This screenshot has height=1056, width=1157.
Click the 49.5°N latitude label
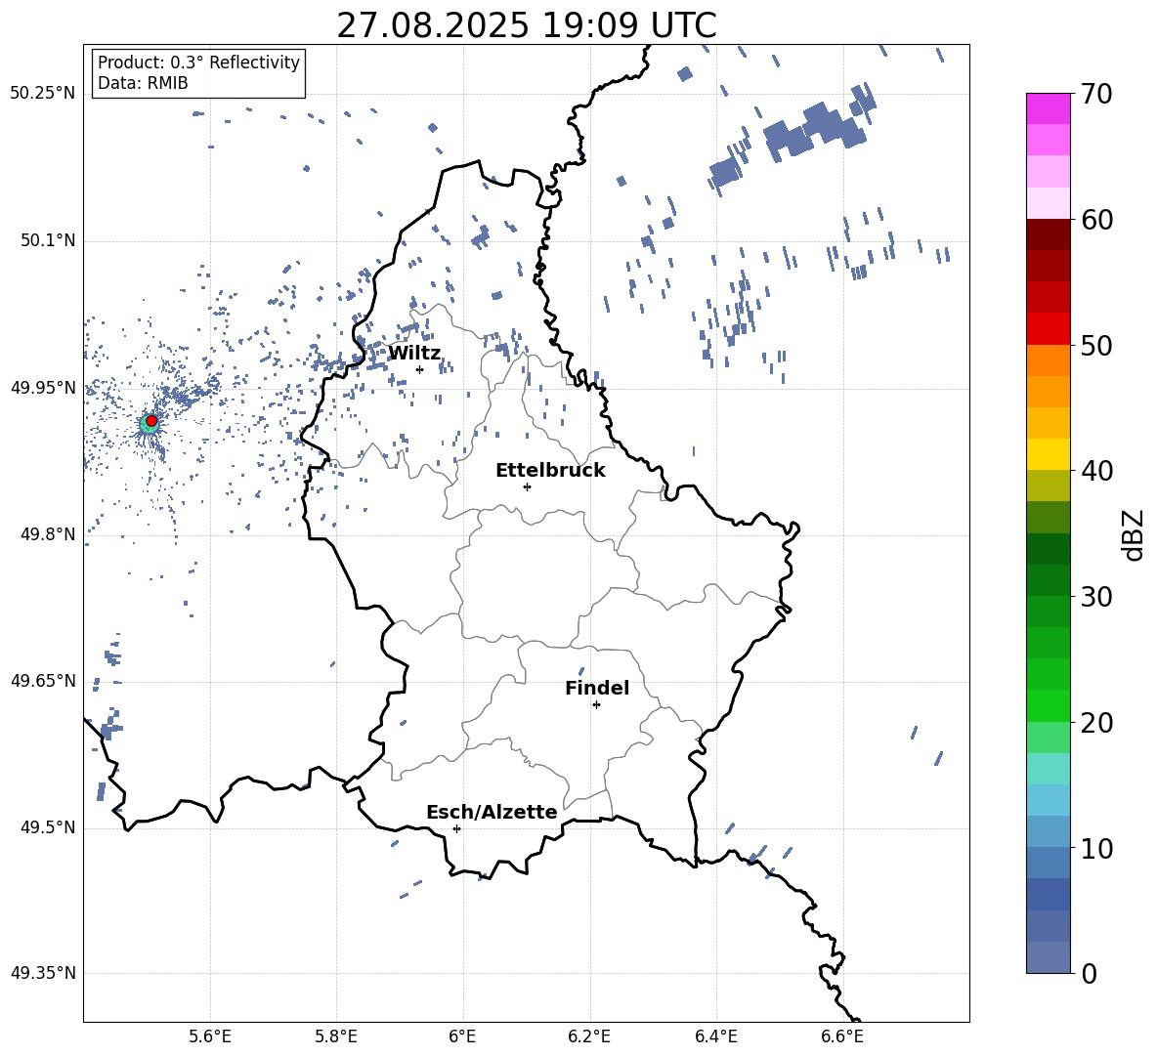tap(47, 827)
